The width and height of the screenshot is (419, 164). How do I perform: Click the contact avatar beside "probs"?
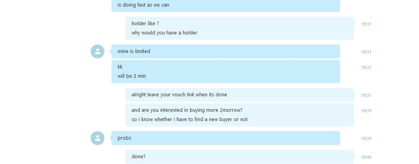pos(97,138)
